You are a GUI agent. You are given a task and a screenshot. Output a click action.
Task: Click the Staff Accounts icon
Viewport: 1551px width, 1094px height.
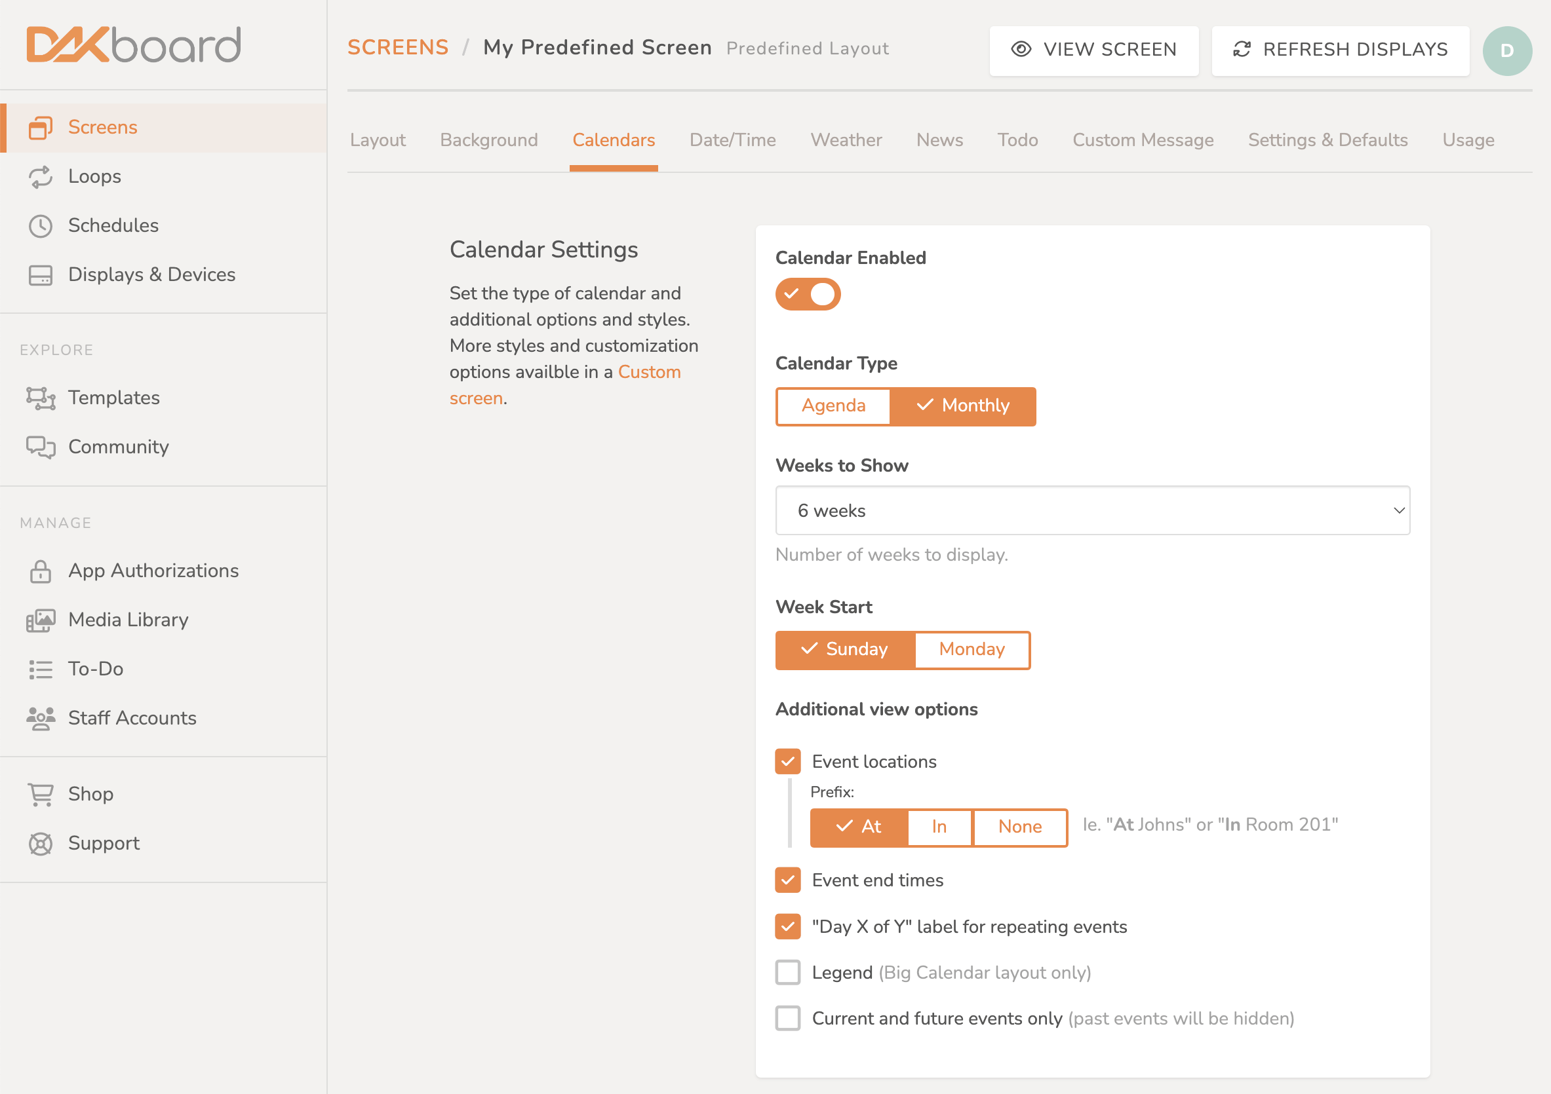tap(41, 718)
